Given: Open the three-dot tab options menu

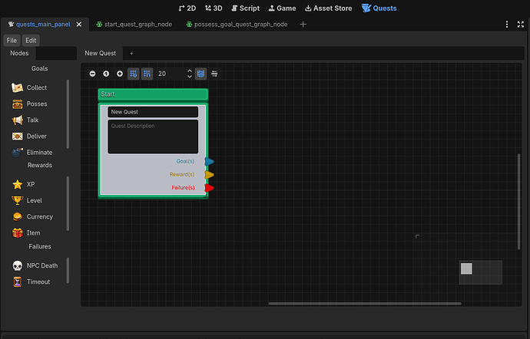Looking at the screenshot, I should click(x=507, y=25).
